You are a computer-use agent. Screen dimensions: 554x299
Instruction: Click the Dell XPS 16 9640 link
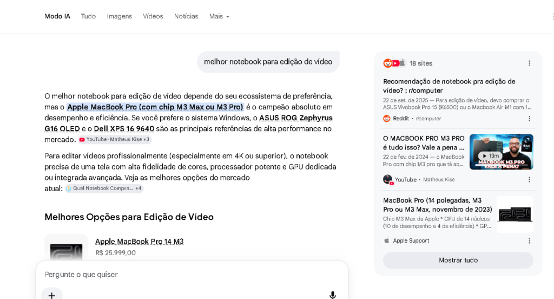(124, 129)
